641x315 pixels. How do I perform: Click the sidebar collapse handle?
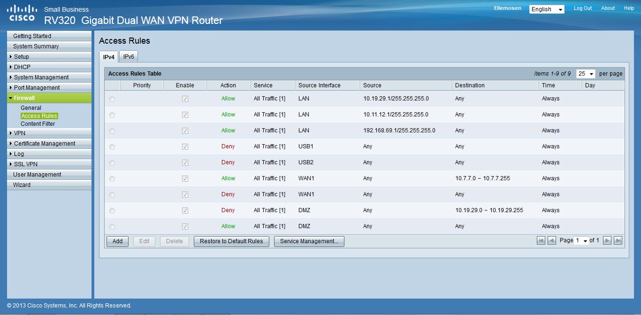93,164
